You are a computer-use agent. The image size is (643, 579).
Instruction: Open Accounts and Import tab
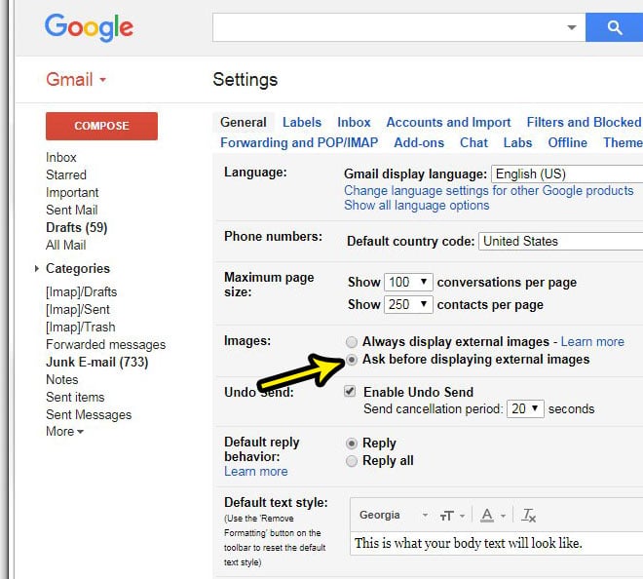click(x=448, y=122)
